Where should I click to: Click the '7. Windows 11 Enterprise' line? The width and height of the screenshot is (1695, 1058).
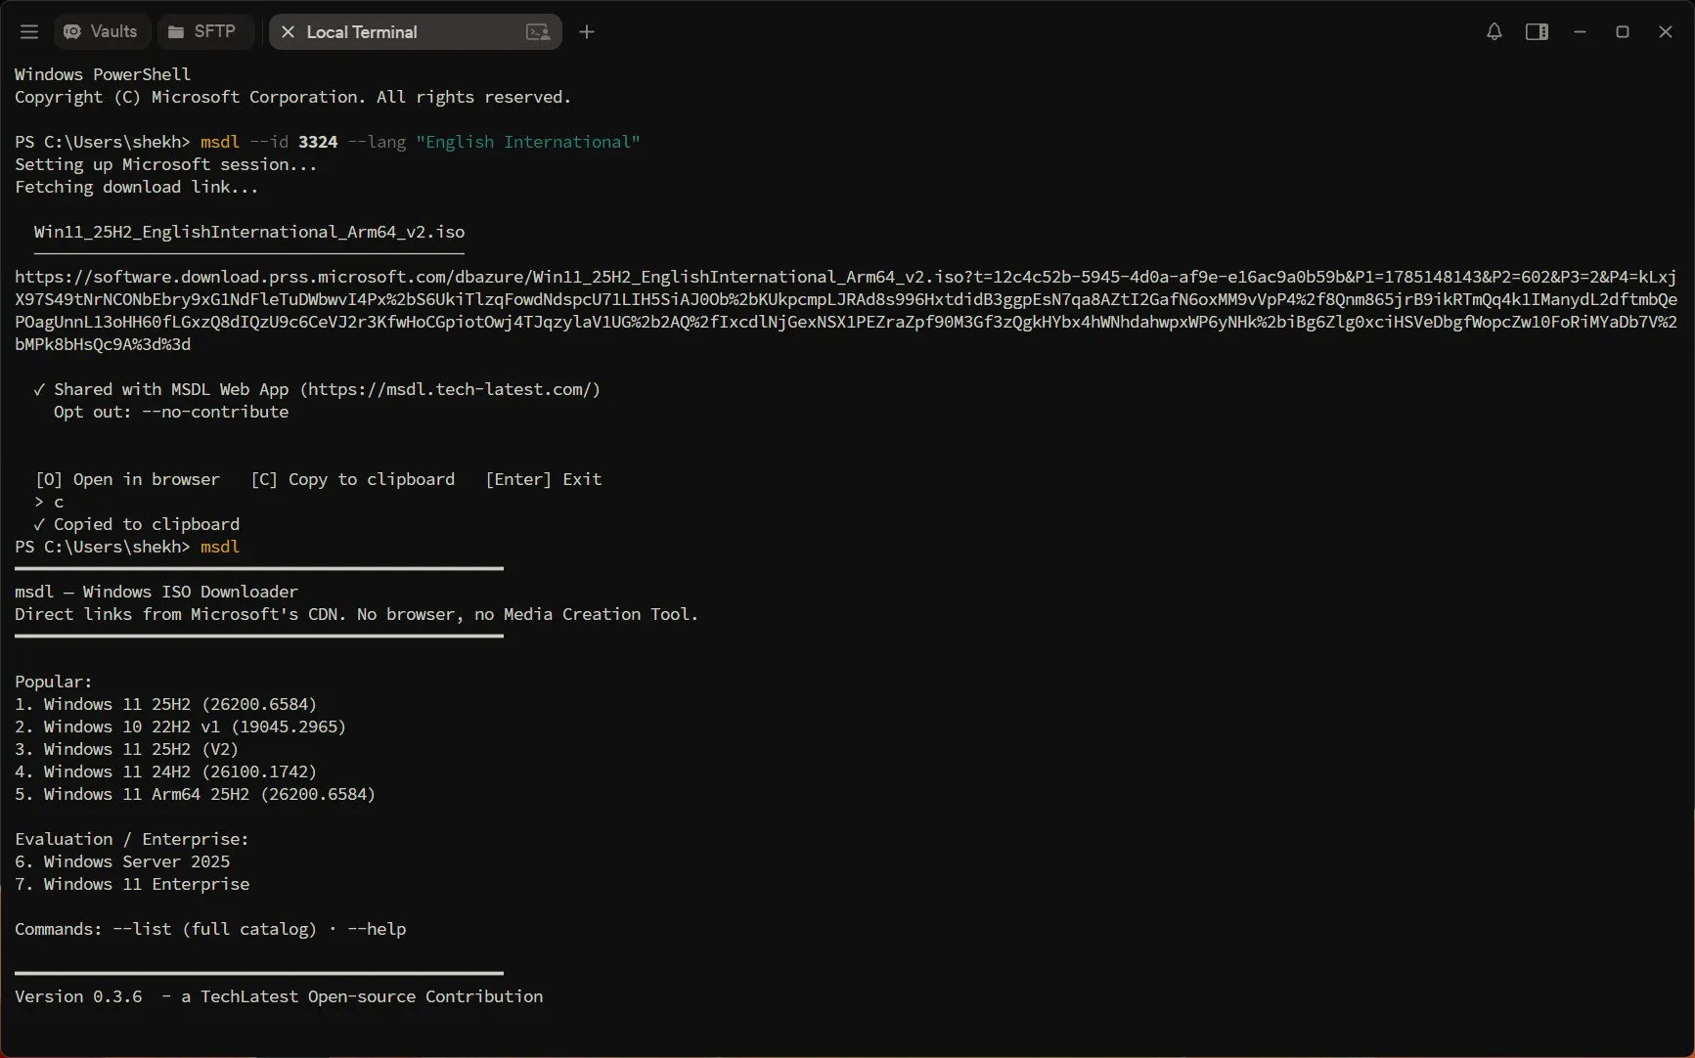coord(132,884)
